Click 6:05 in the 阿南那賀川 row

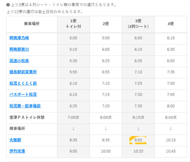tap(106, 49)
